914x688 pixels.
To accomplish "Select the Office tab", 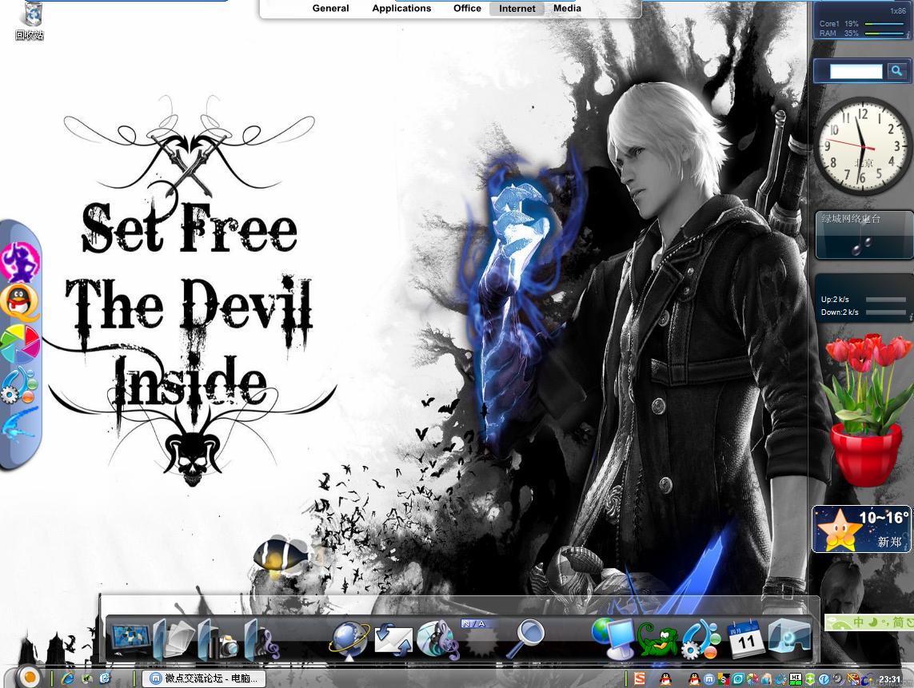I will click(467, 8).
